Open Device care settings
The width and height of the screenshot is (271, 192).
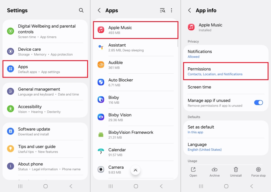[45, 52]
